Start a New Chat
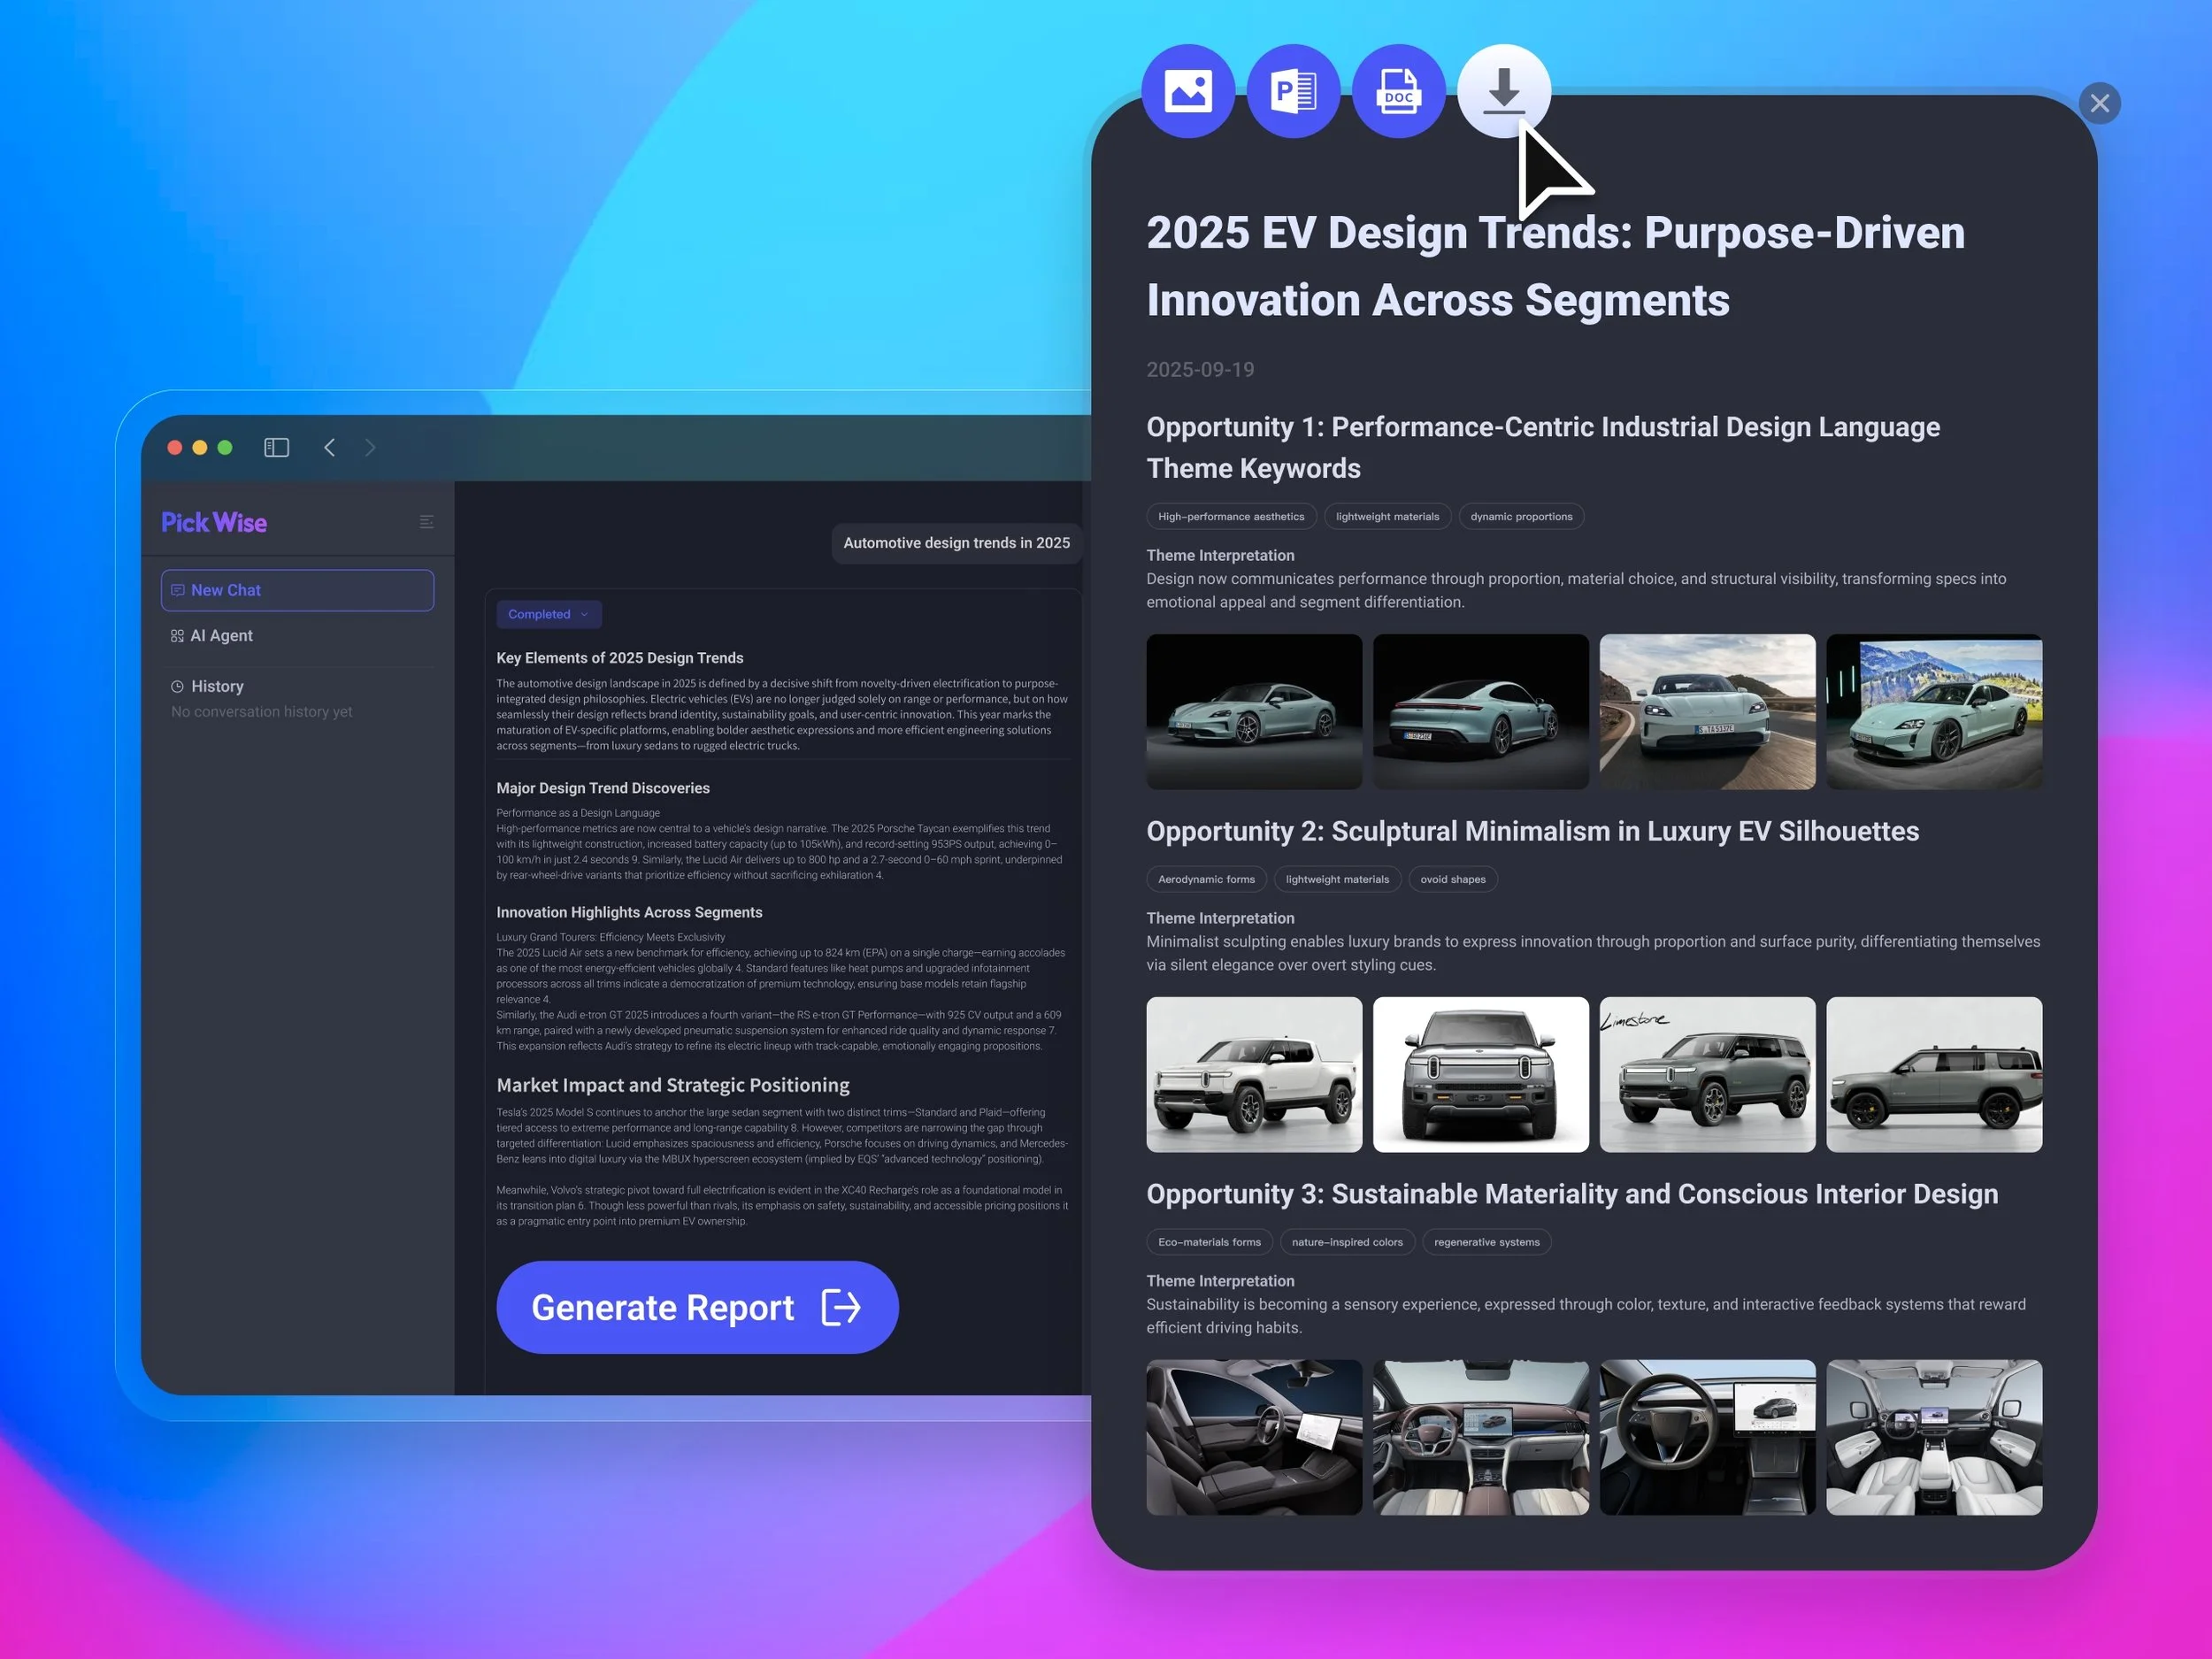The width and height of the screenshot is (2212, 1659). (297, 590)
